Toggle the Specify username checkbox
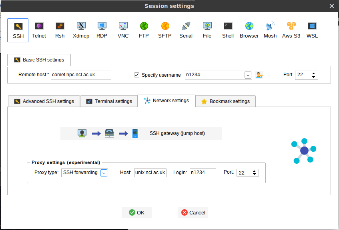The width and height of the screenshot is (339, 230). tap(136, 75)
